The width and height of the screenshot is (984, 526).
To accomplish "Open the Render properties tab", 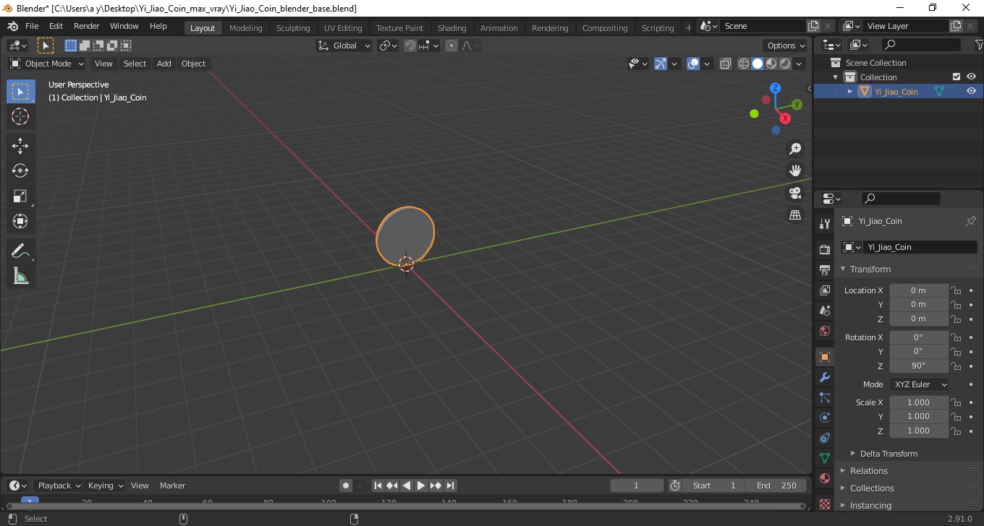I will [824, 249].
